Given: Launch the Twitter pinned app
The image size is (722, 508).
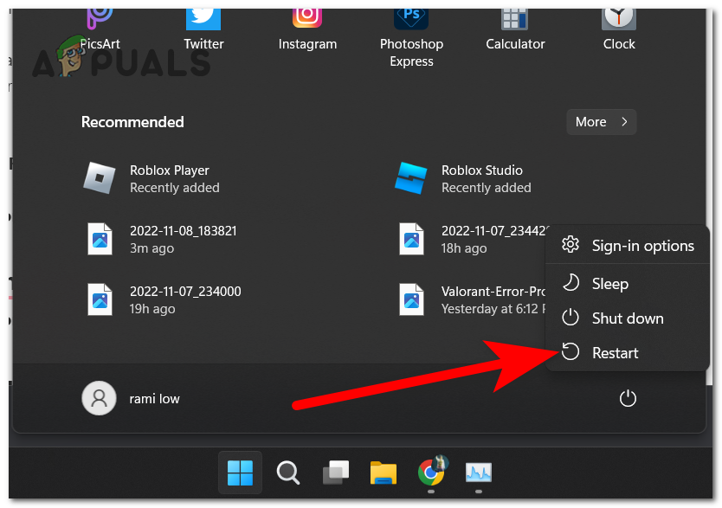Looking at the screenshot, I should tap(203, 24).
